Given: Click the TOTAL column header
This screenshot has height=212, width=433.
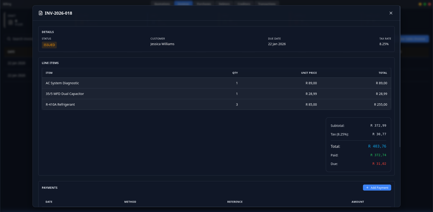Looking at the screenshot, I should coord(383,73).
